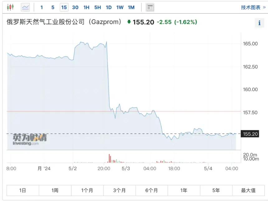
Task: Show the 1个月 time range
Action: pos(87,190)
